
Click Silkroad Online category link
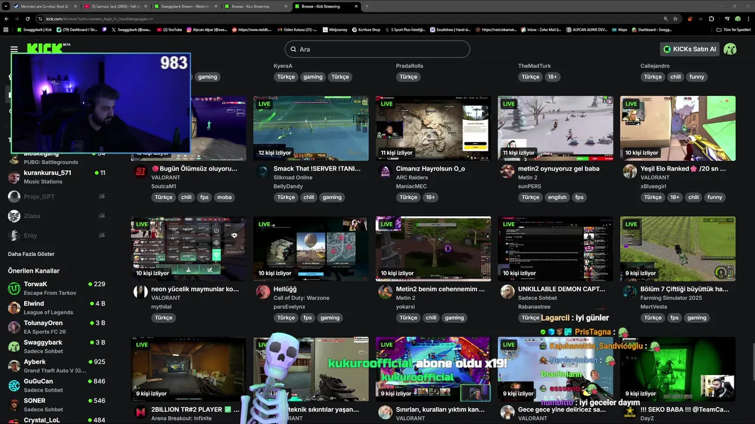[x=293, y=177]
